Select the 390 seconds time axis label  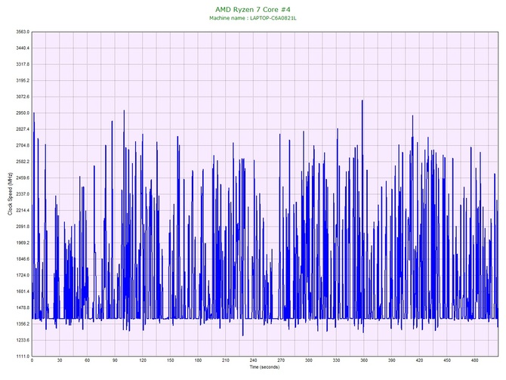pyautogui.click(x=392, y=360)
